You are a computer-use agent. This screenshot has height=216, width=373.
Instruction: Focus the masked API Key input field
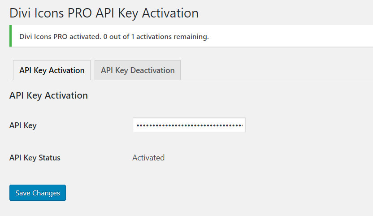click(x=189, y=125)
